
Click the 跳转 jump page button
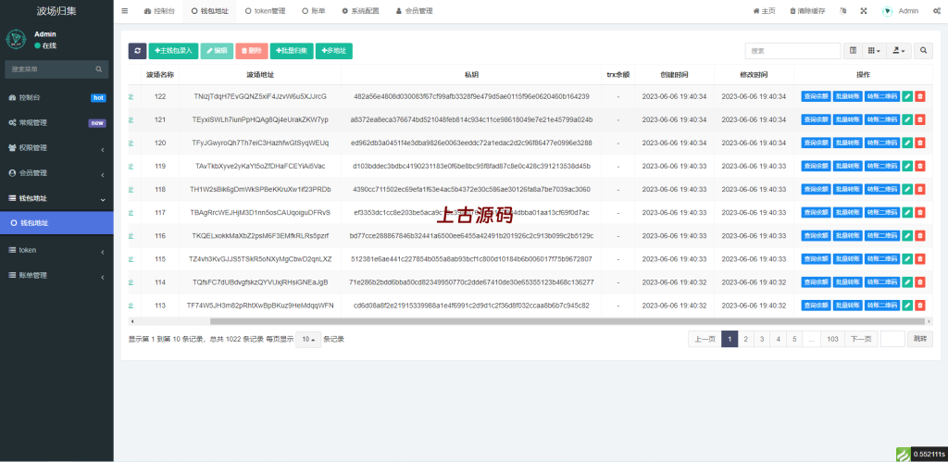click(x=919, y=339)
